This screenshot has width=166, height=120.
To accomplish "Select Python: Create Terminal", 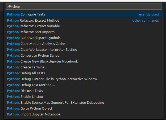I will pyautogui.click(x=84, y=67).
